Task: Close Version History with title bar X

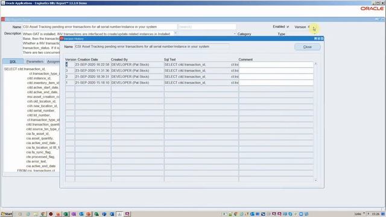Action: tap(322, 39)
